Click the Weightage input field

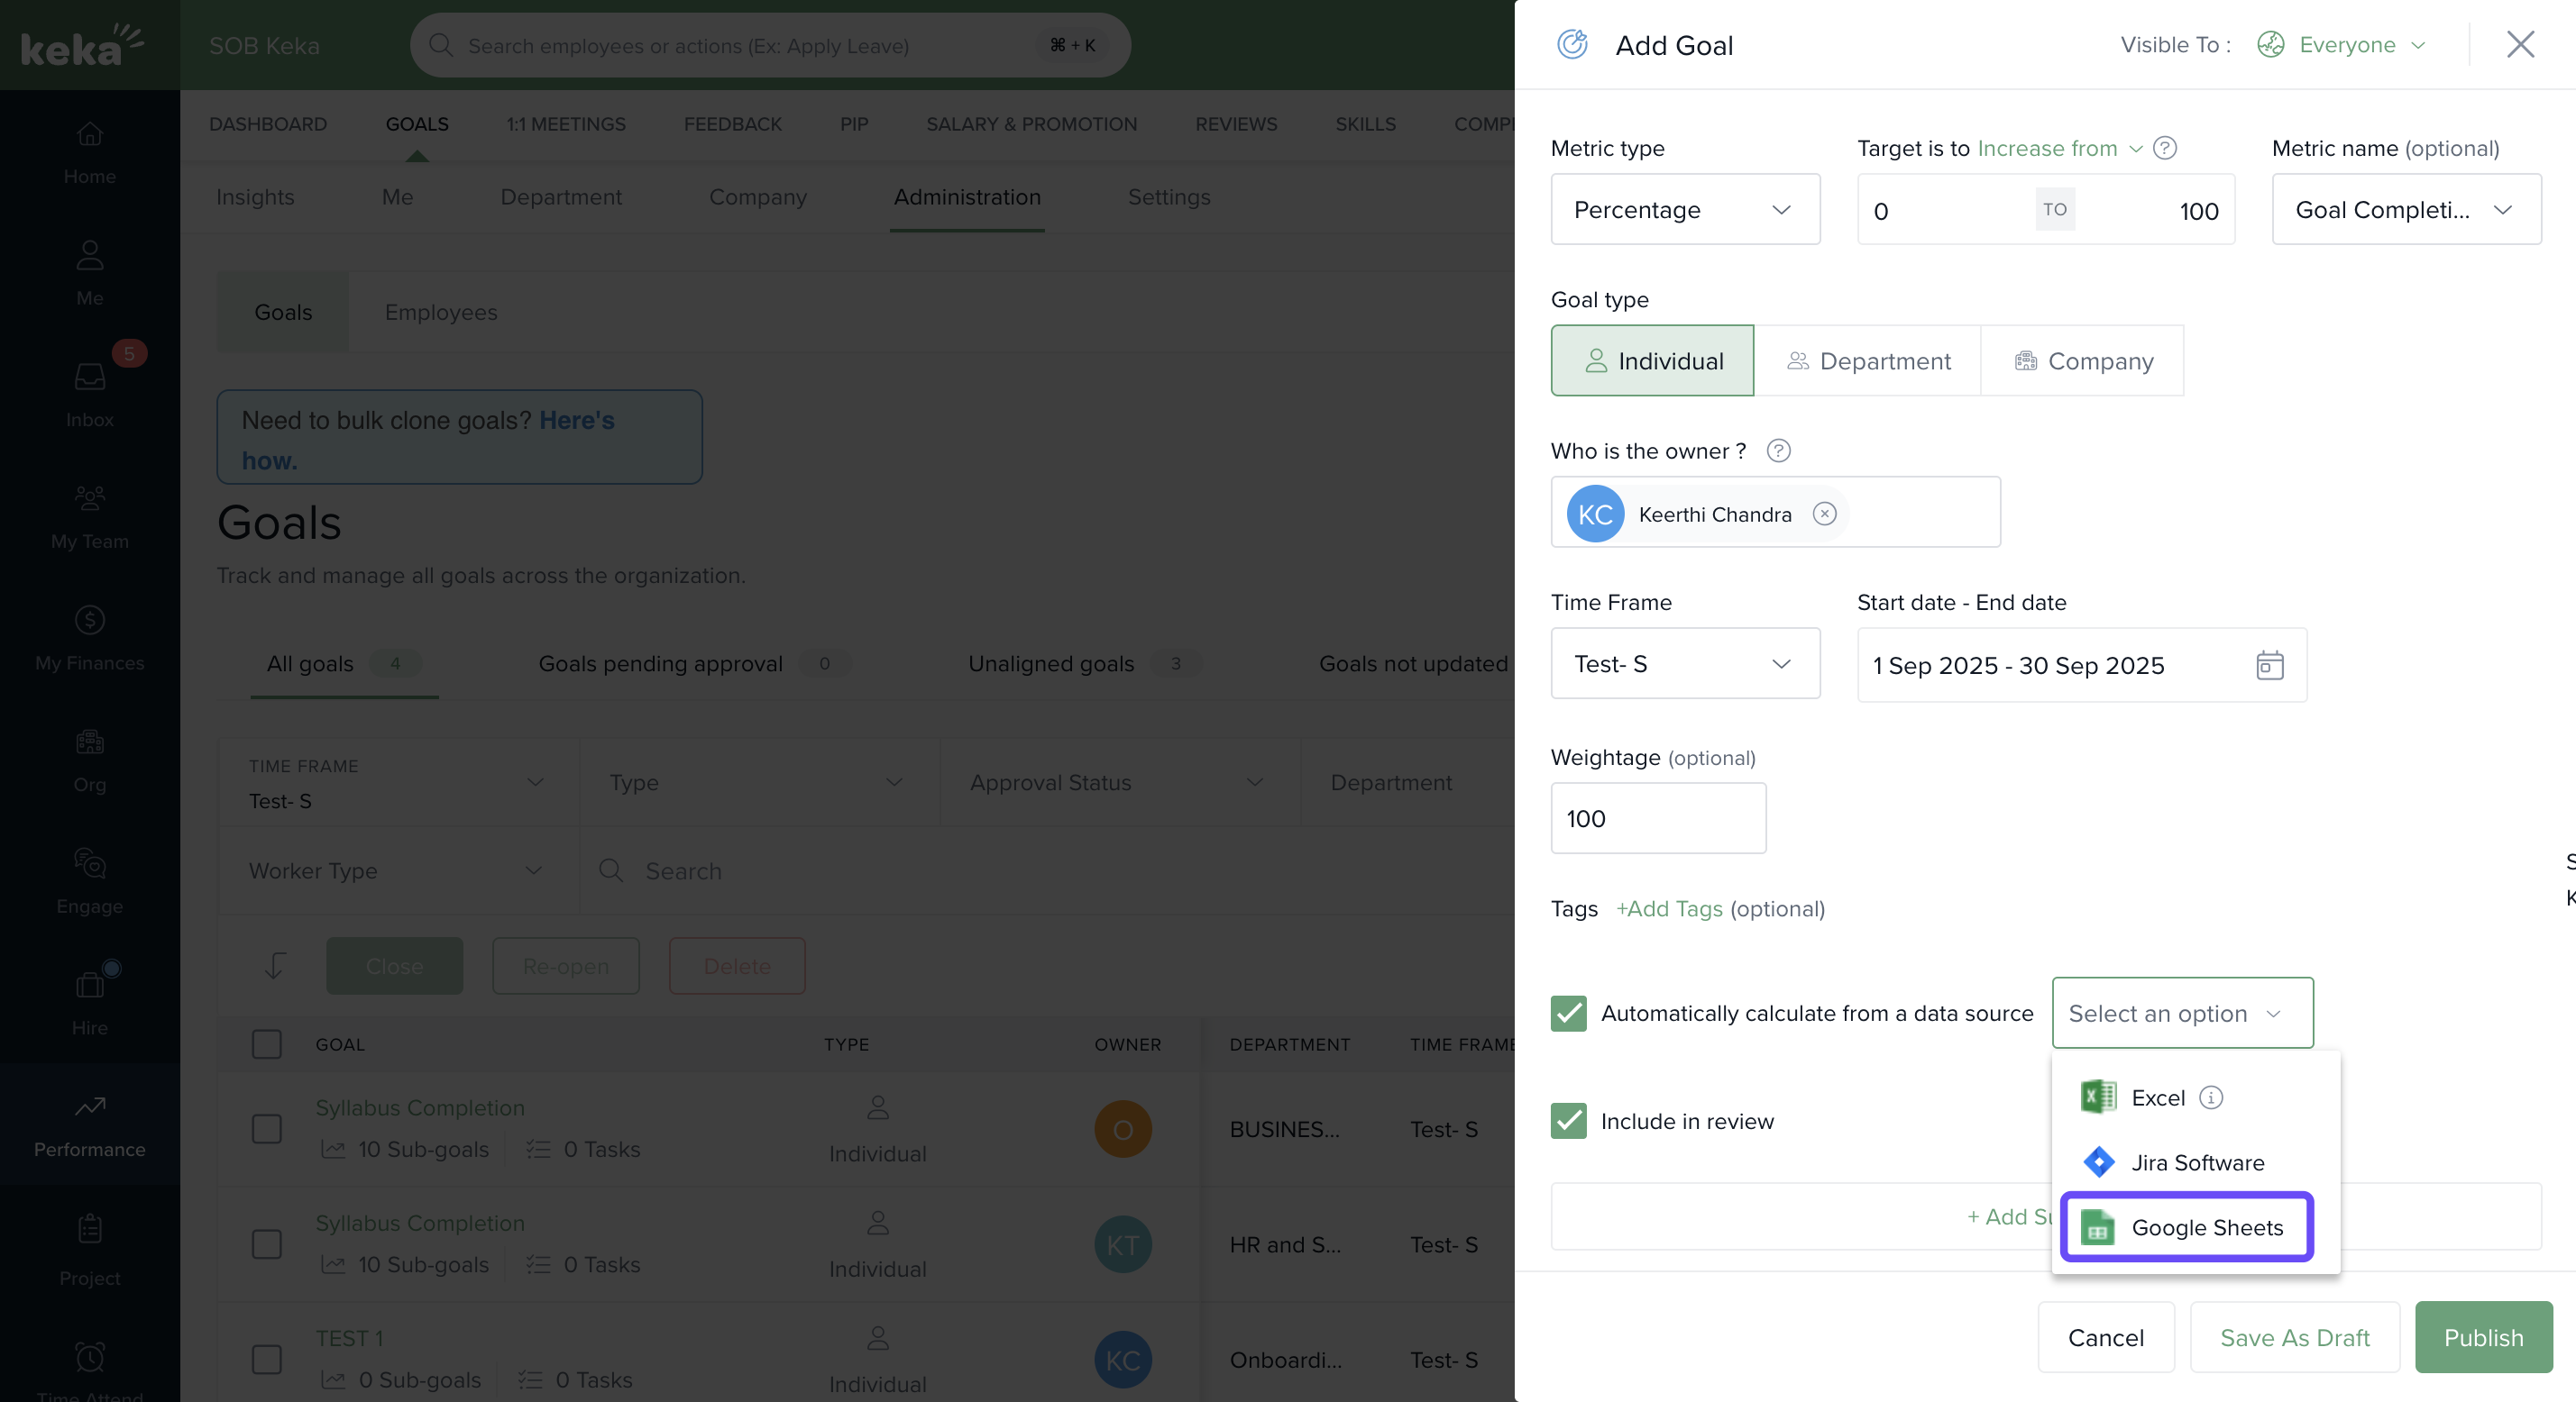point(1658,818)
